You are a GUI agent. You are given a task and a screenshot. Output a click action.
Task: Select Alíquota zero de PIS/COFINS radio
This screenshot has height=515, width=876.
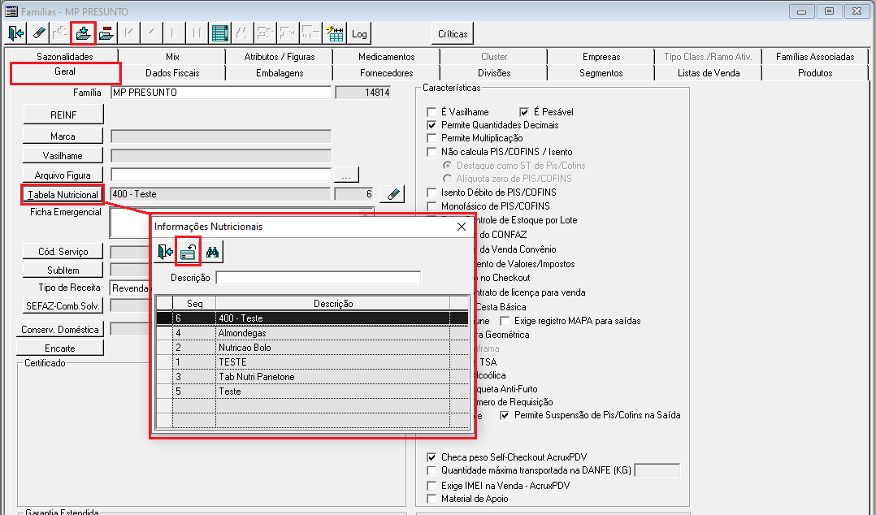447,179
